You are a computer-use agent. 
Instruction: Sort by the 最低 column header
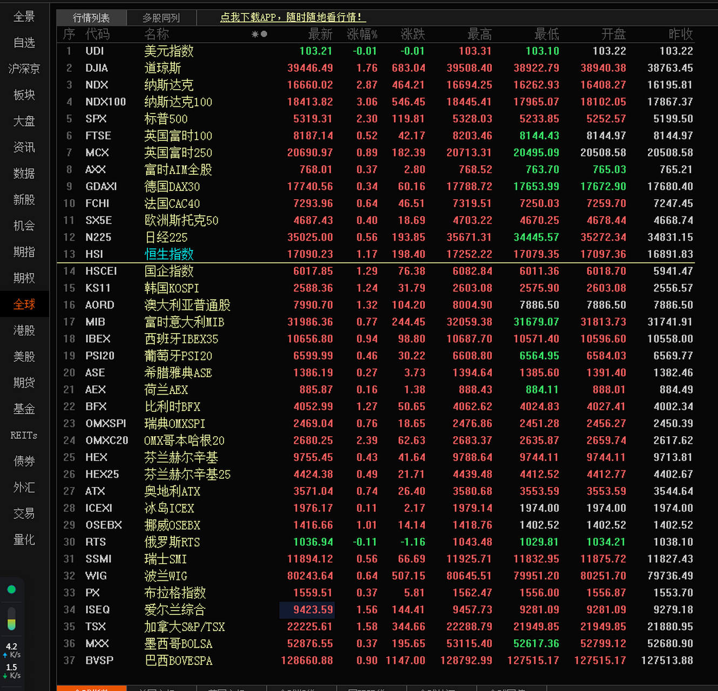coord(546,35)
